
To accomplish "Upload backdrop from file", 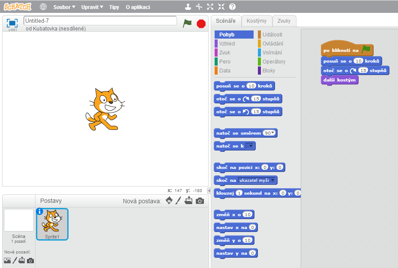I will coord(22,260).
